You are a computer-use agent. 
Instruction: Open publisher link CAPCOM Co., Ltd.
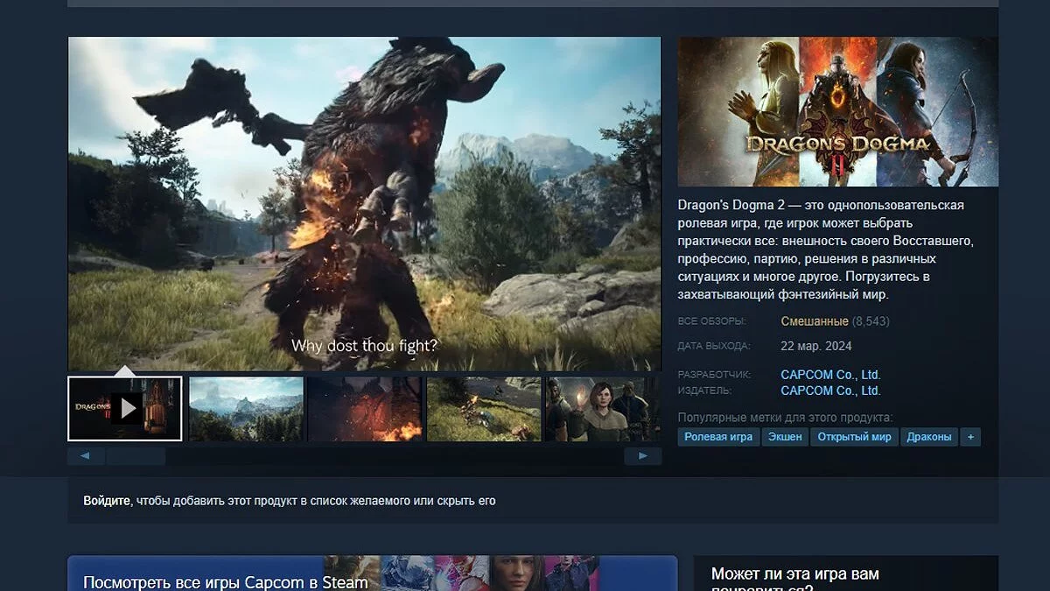tap(830, 390)
